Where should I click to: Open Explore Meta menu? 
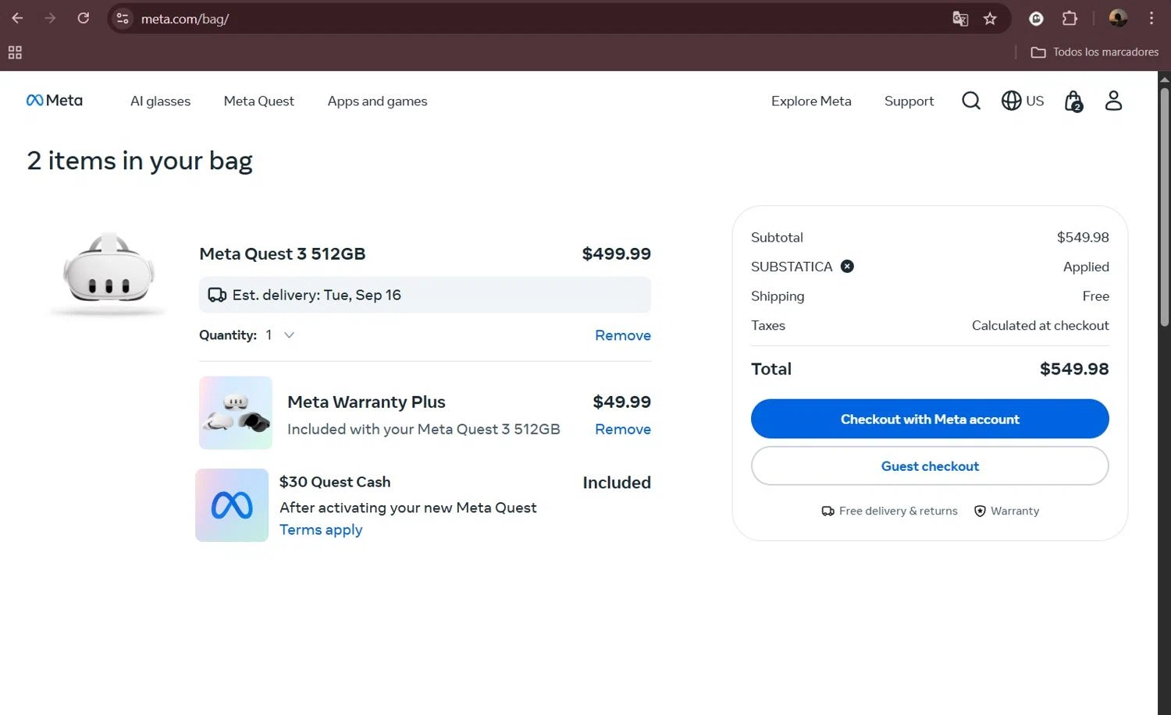811,101
